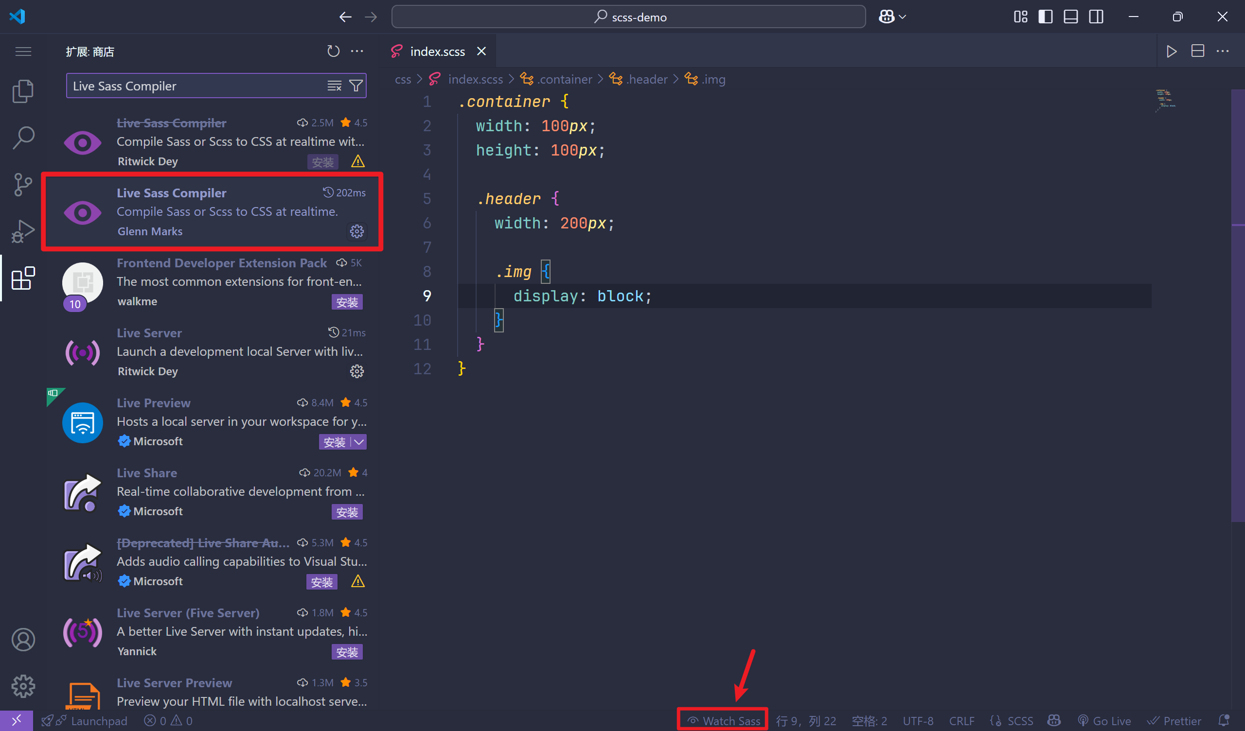
Task: Open the extensions filter options
Action: click(356, 86)
